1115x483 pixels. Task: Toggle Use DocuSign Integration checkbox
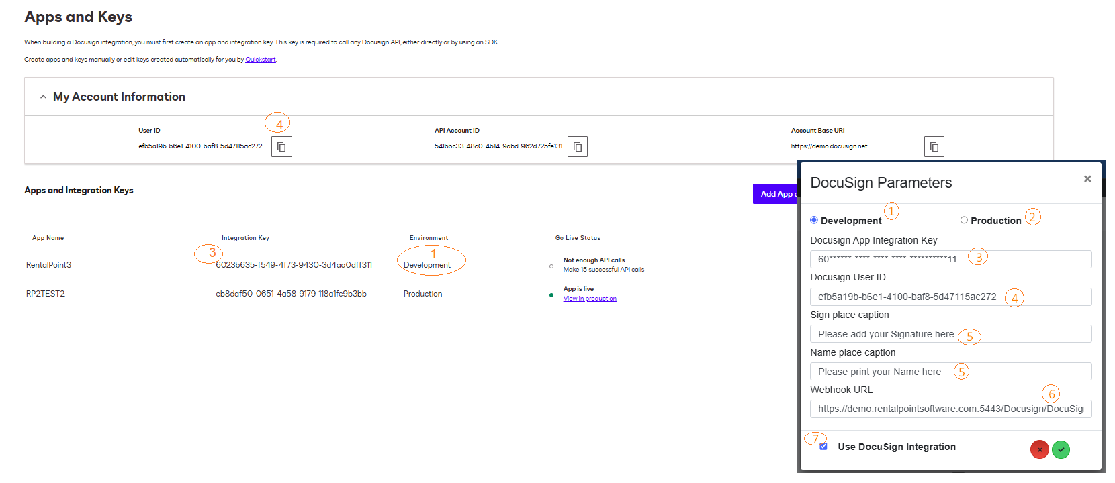[x=823, y=447]
